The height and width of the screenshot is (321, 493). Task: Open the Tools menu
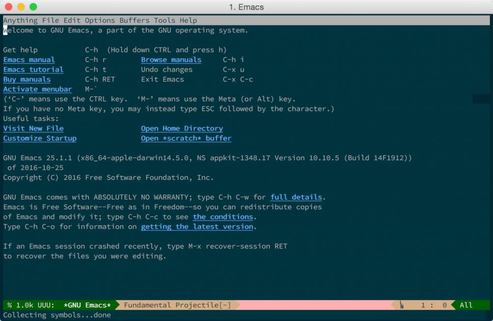pyautogui.click(x=165, y=20)
